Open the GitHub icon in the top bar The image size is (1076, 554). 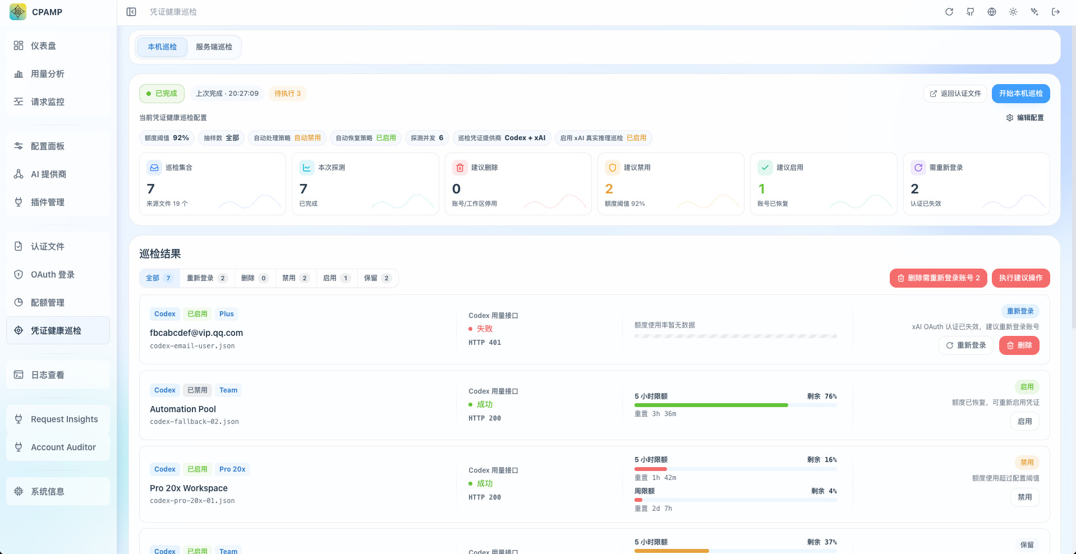tap(971, 12)
